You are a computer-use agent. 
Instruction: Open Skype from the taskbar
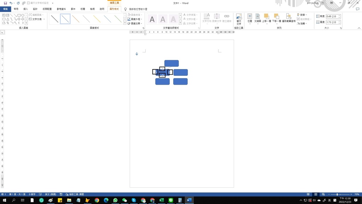point(134,200)
